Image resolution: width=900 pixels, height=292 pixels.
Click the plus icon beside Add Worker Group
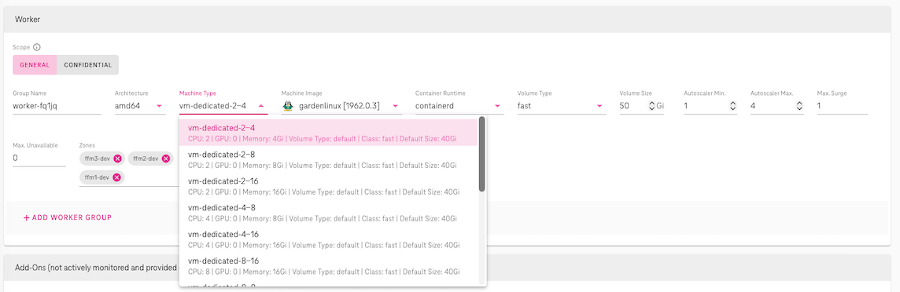[x=27, y=217]
